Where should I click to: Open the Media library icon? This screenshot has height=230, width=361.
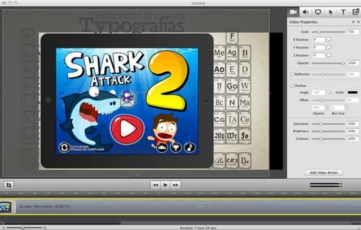(x=355, y=11)
